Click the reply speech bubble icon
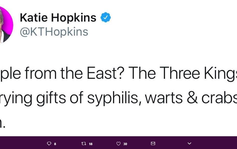 click(x=49, y=143)
